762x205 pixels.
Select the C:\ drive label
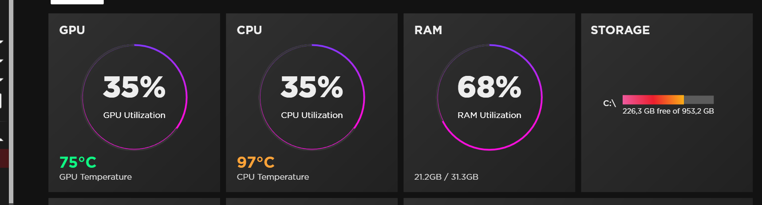pos(609,103)
